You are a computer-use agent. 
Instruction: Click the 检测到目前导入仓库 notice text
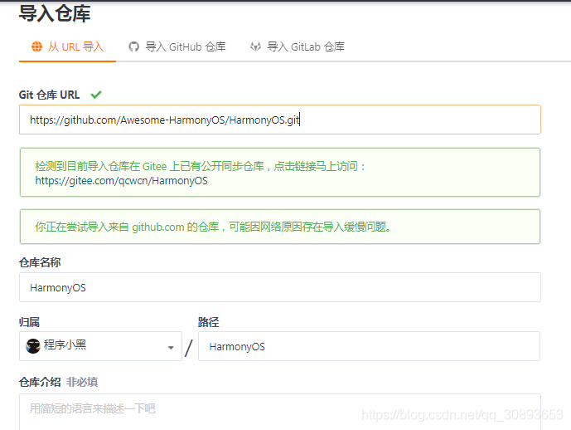pyautogui.click(x=201, y=166)
